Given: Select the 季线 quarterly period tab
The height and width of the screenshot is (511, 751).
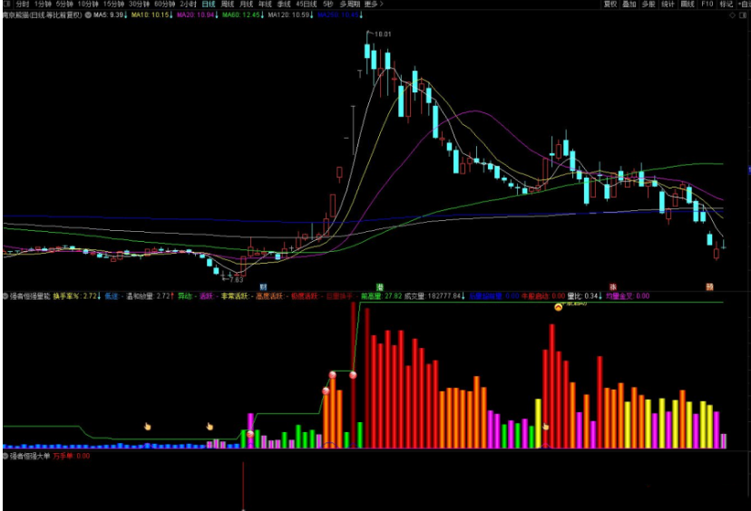Looking at the screenshot, I should 284,4.
